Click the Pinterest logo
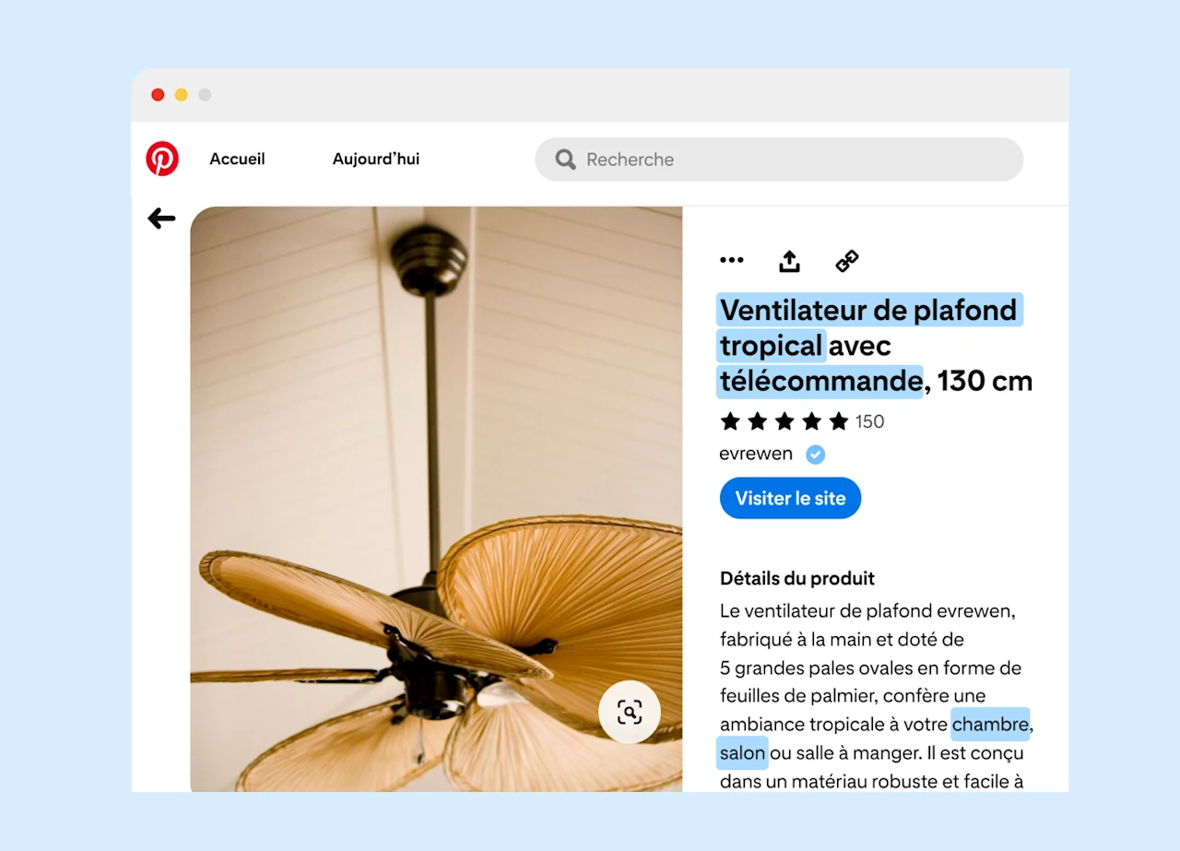Image resolution: width=1180 pixels, height=851 pixels. click(161, 159)
